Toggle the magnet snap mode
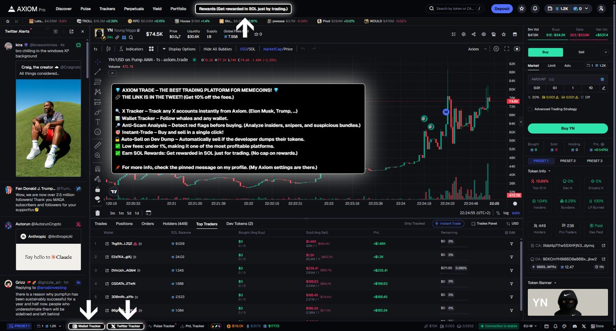This screenshot has width=616, height=331. click(98, 169)
